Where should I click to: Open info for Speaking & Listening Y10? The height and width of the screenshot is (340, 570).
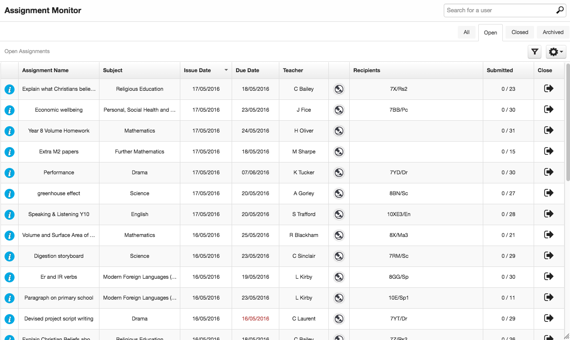pyautogui.click(x=10, y=215)
